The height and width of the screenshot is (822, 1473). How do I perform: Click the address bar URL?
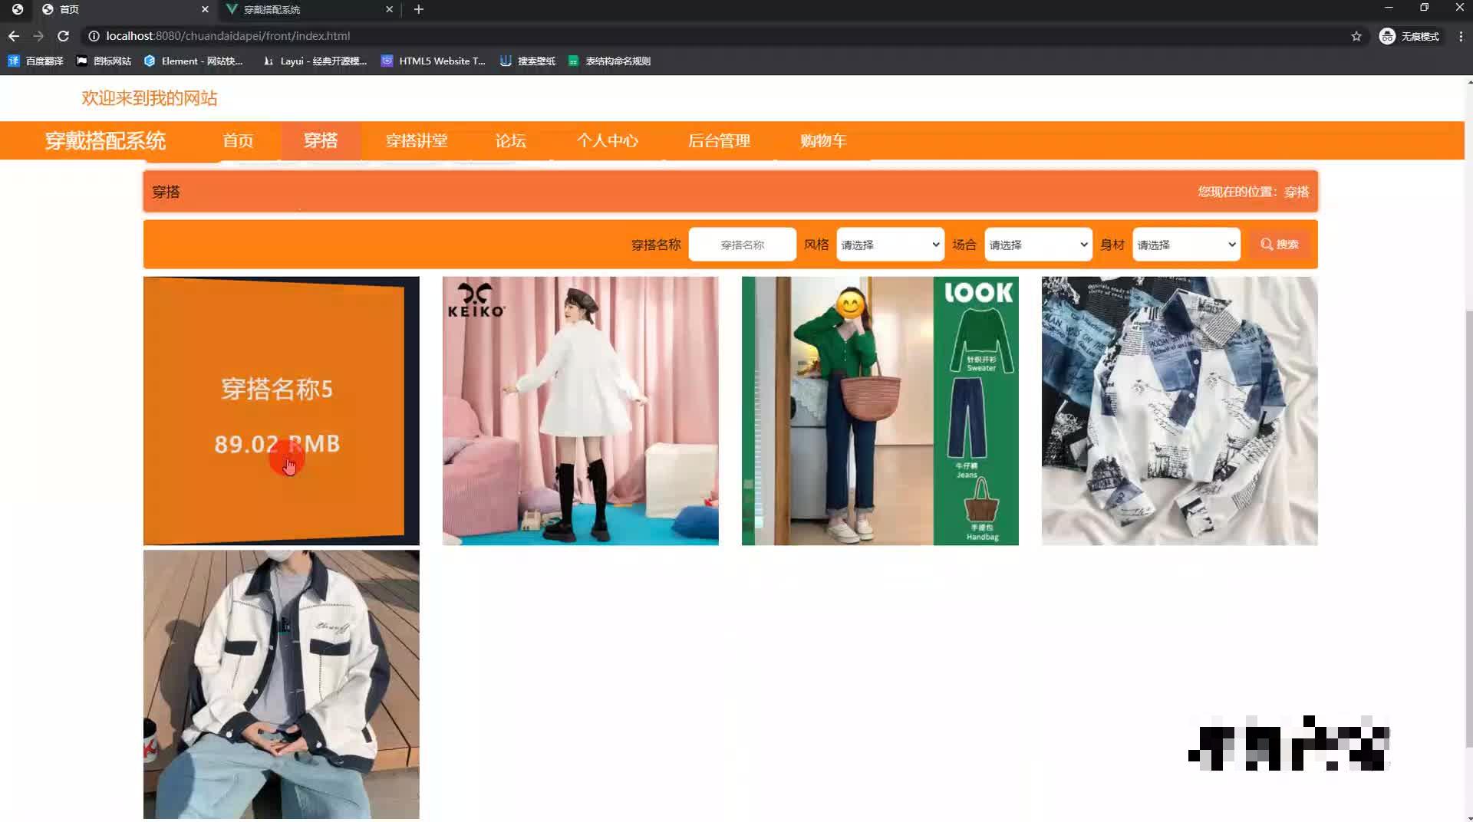(x=228, y=36)
